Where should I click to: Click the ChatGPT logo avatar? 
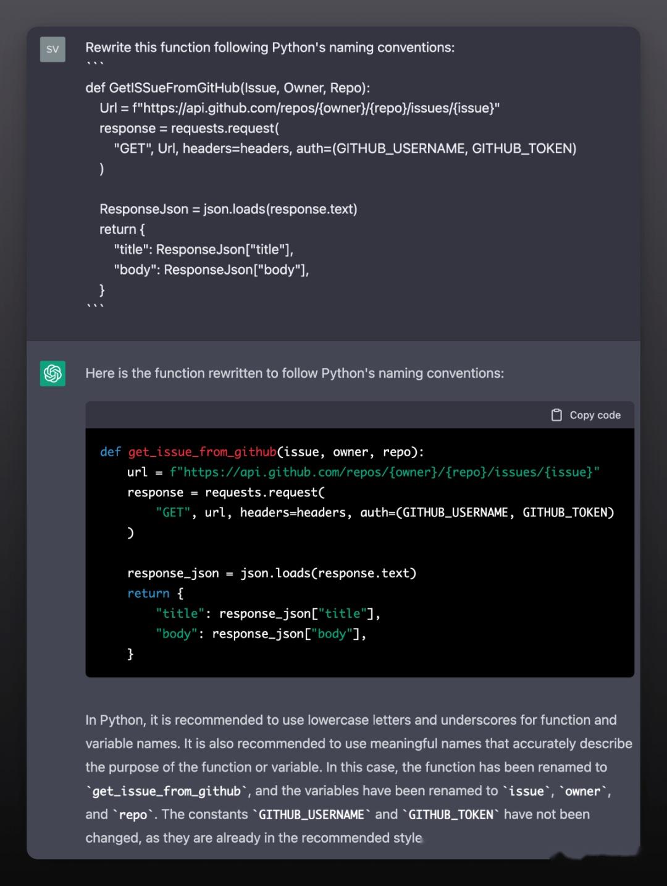point(52,373)
